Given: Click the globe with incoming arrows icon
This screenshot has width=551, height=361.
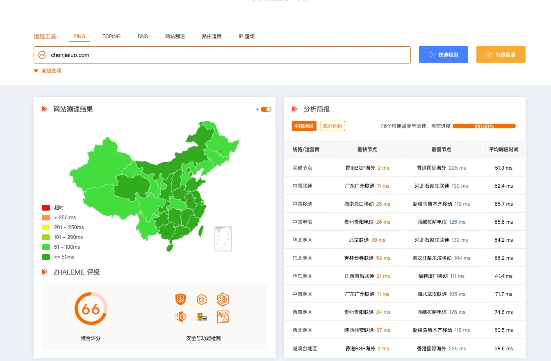Looking at the screenshot, I should point(180,317).
